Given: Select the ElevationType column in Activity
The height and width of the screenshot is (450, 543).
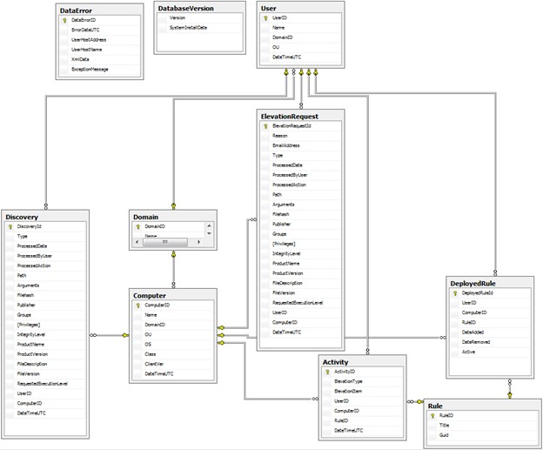Looking at the screenshot, I should pos(363,381).
